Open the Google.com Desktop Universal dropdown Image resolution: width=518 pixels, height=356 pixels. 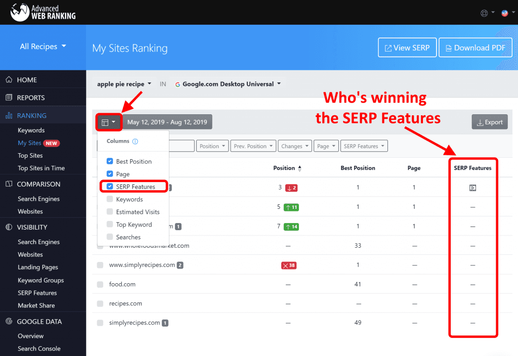coord(228,84)
